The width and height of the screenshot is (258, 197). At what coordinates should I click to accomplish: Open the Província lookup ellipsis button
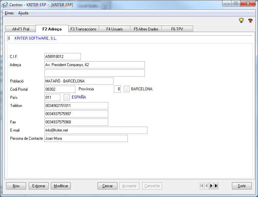click(x=127, y=89)
